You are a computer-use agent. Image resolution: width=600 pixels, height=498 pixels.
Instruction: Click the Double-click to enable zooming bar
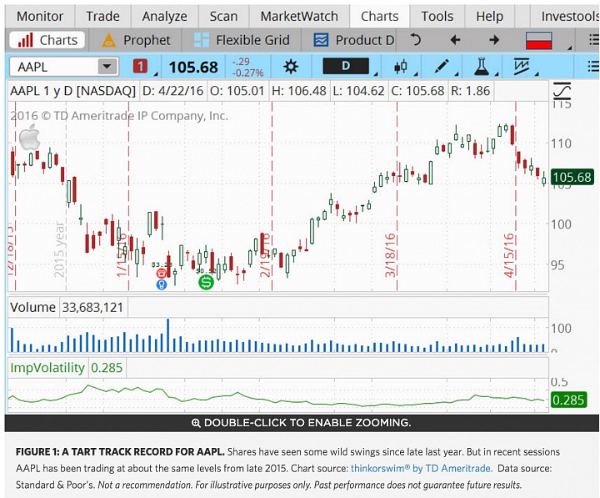tap(302, 423)
